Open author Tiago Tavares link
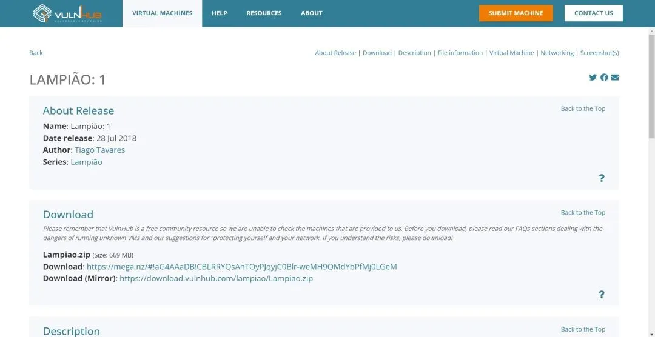 coord(100,150)
